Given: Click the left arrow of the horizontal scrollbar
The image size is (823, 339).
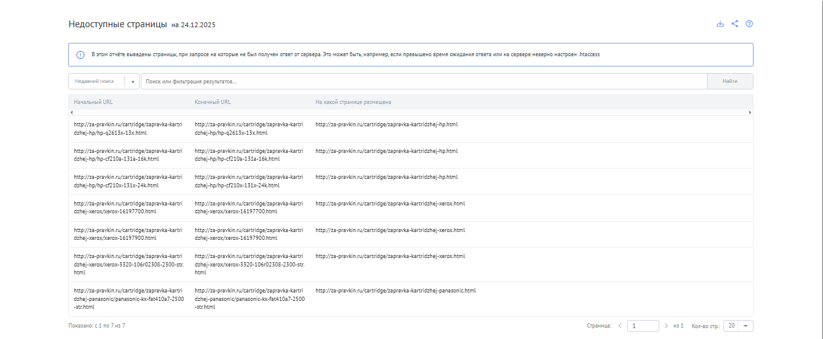Looking at the screenshot, I should click(71, 112).
